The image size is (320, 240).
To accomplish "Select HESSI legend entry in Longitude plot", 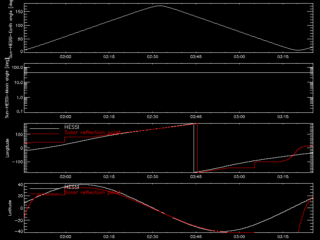I will pos(72,127).
